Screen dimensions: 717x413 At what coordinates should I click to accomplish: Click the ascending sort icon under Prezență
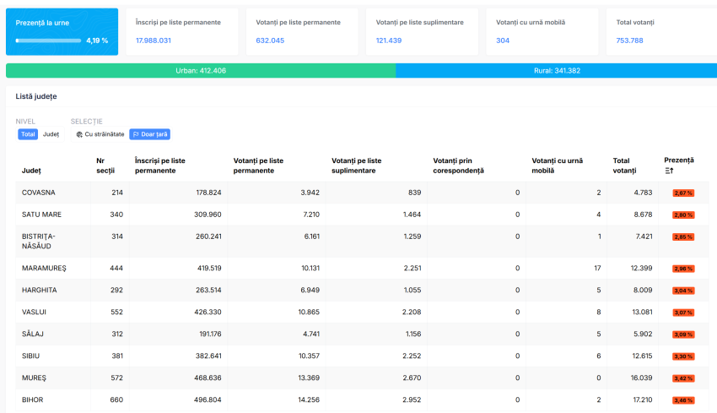[669, 171]
